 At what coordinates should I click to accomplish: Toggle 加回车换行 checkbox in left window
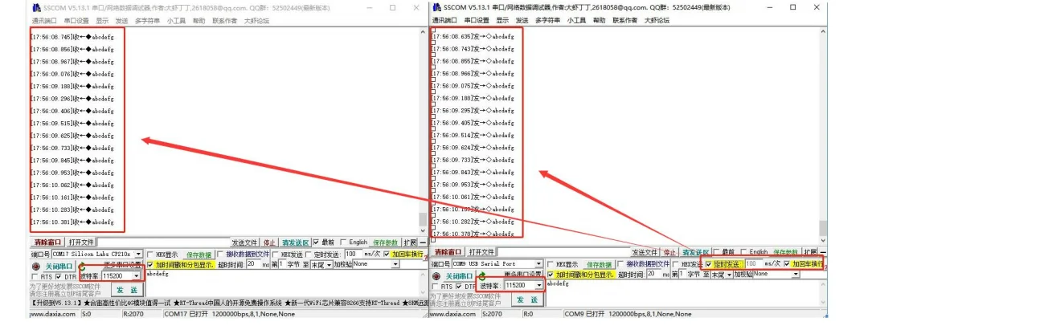pos(386,255)
